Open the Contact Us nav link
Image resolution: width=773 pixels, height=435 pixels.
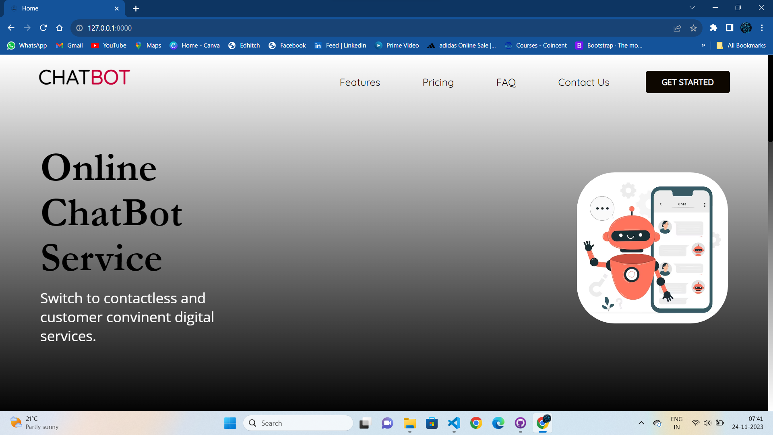tap(584, 82)
